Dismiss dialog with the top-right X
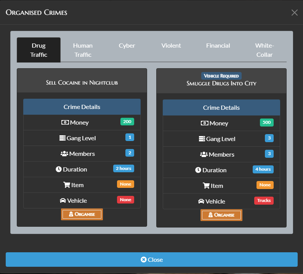 (295, 13)
